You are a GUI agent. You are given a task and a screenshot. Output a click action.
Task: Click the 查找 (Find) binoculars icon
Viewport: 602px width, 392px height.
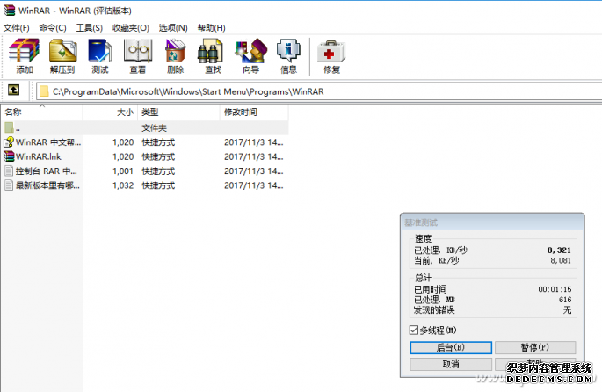point(210,51)
